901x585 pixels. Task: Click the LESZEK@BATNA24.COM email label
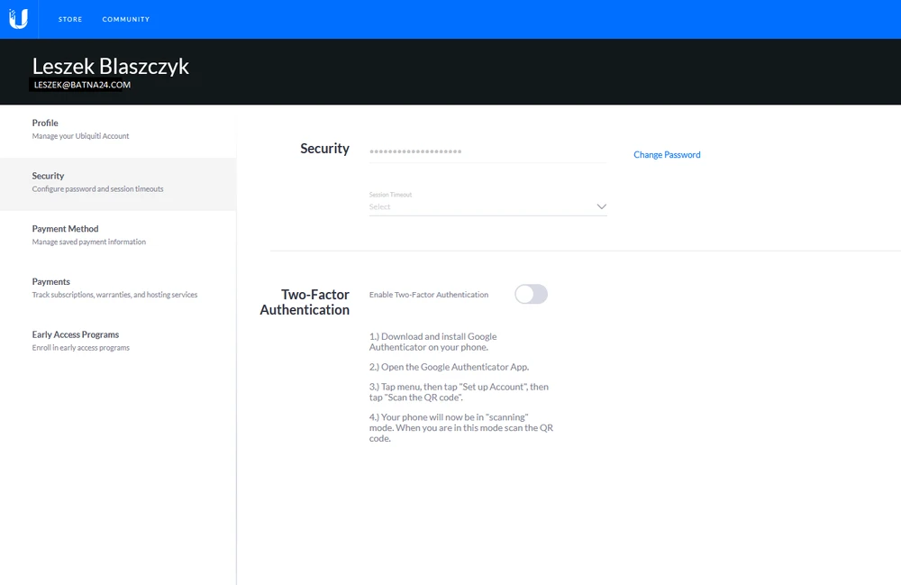[x=83, y=85]
